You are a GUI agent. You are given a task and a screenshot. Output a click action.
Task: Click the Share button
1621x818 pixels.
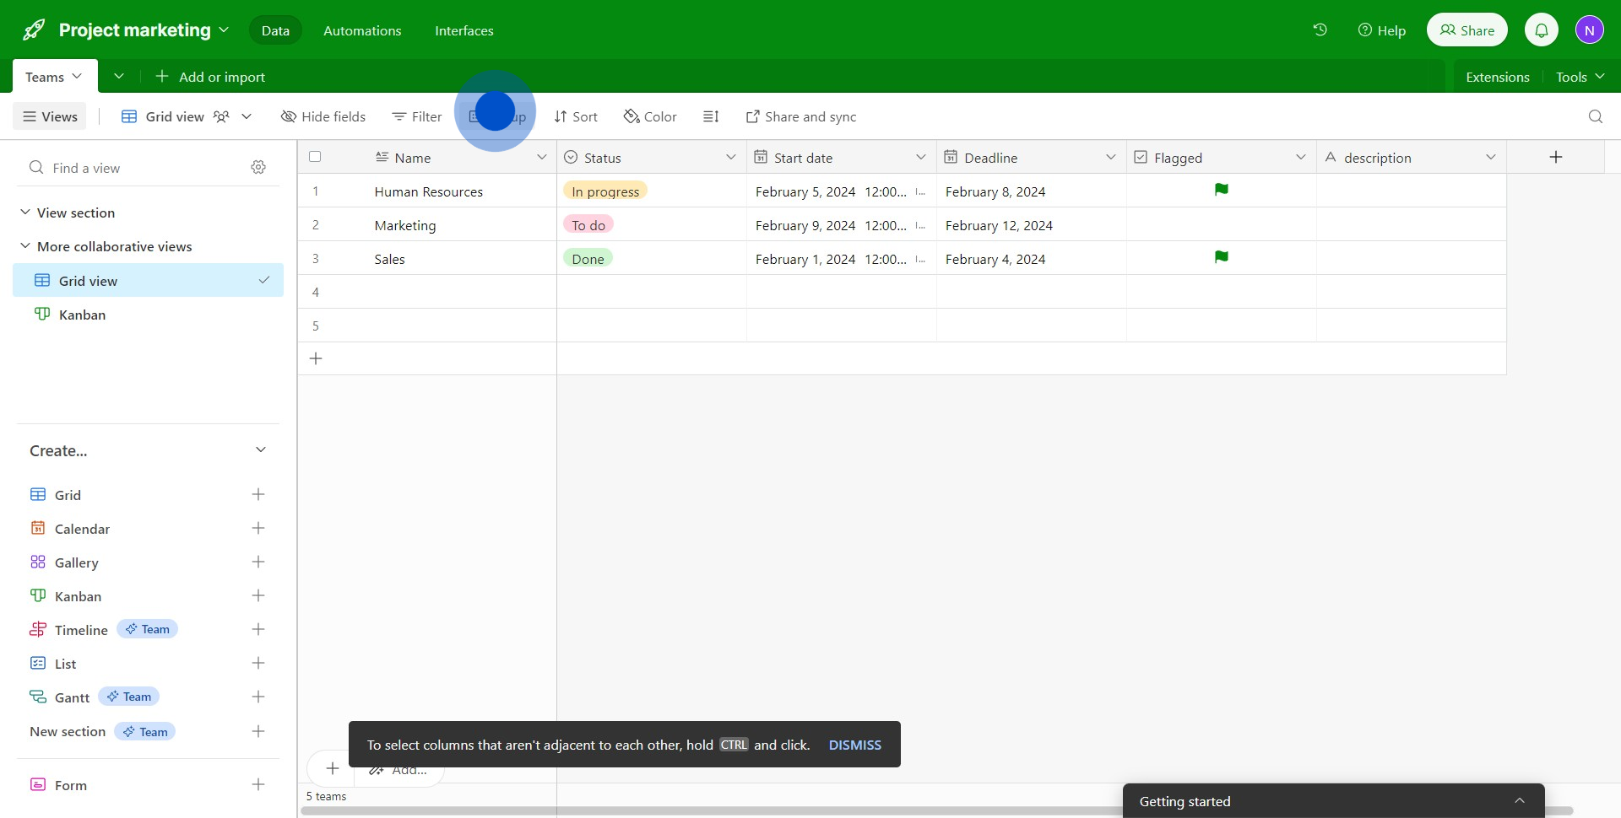pos(1466,30)
